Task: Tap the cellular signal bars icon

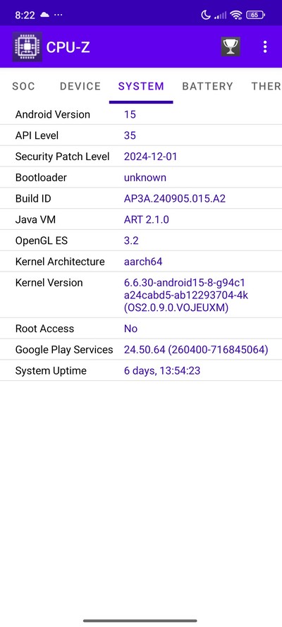Action: click(x=220, y=16)
